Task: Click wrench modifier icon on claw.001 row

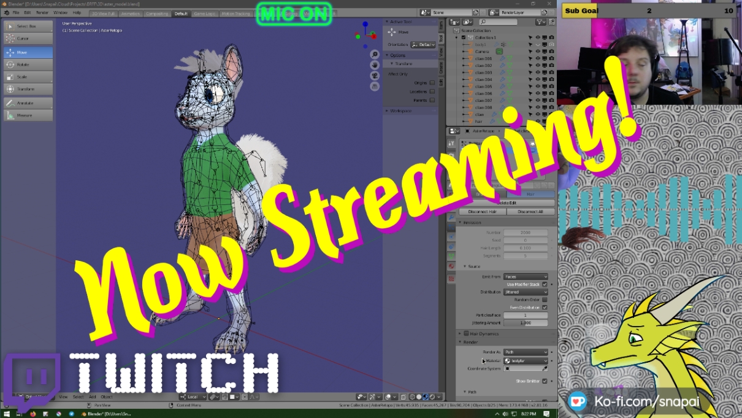Action: pyautogui.click(x=502, y=58)
